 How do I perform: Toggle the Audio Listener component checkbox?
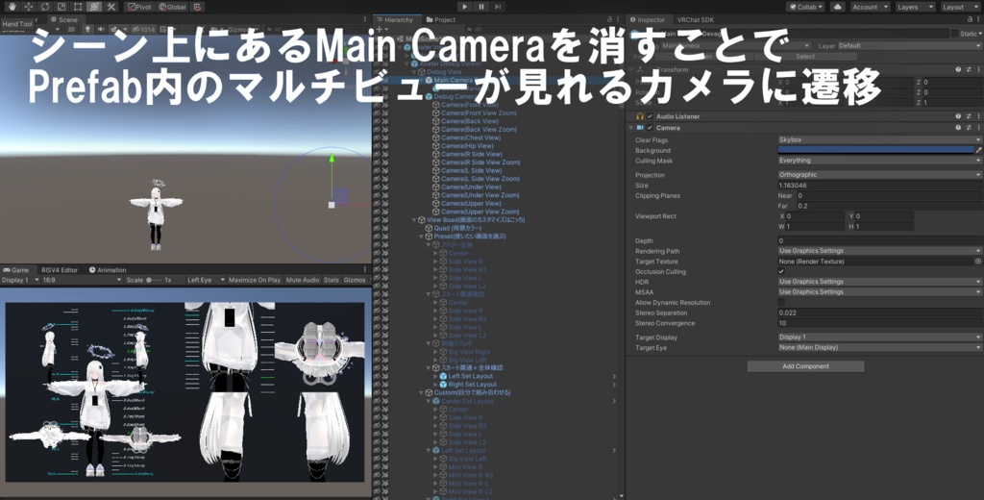coord(651,117)
